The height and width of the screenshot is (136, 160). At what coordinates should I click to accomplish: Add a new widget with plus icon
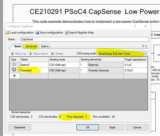click(14, 76)
